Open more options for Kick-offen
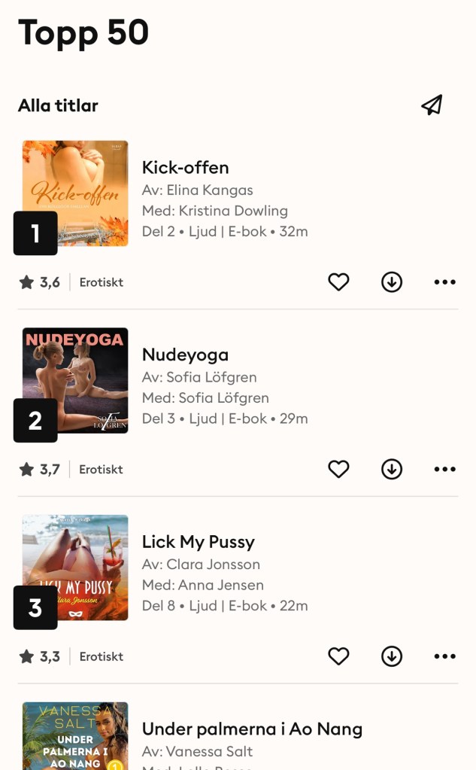Screen dimensions: 476x770 point(444,282)
